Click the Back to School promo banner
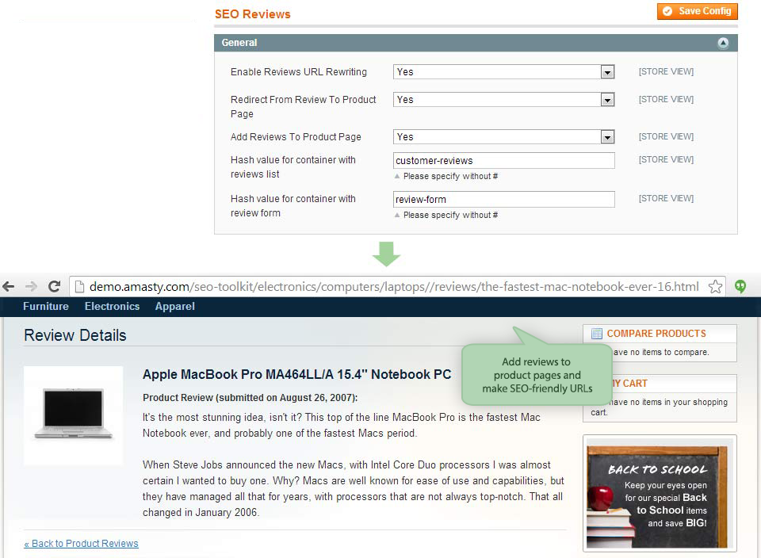The width and height of the screenshot is (761, 558). point(660,494)
